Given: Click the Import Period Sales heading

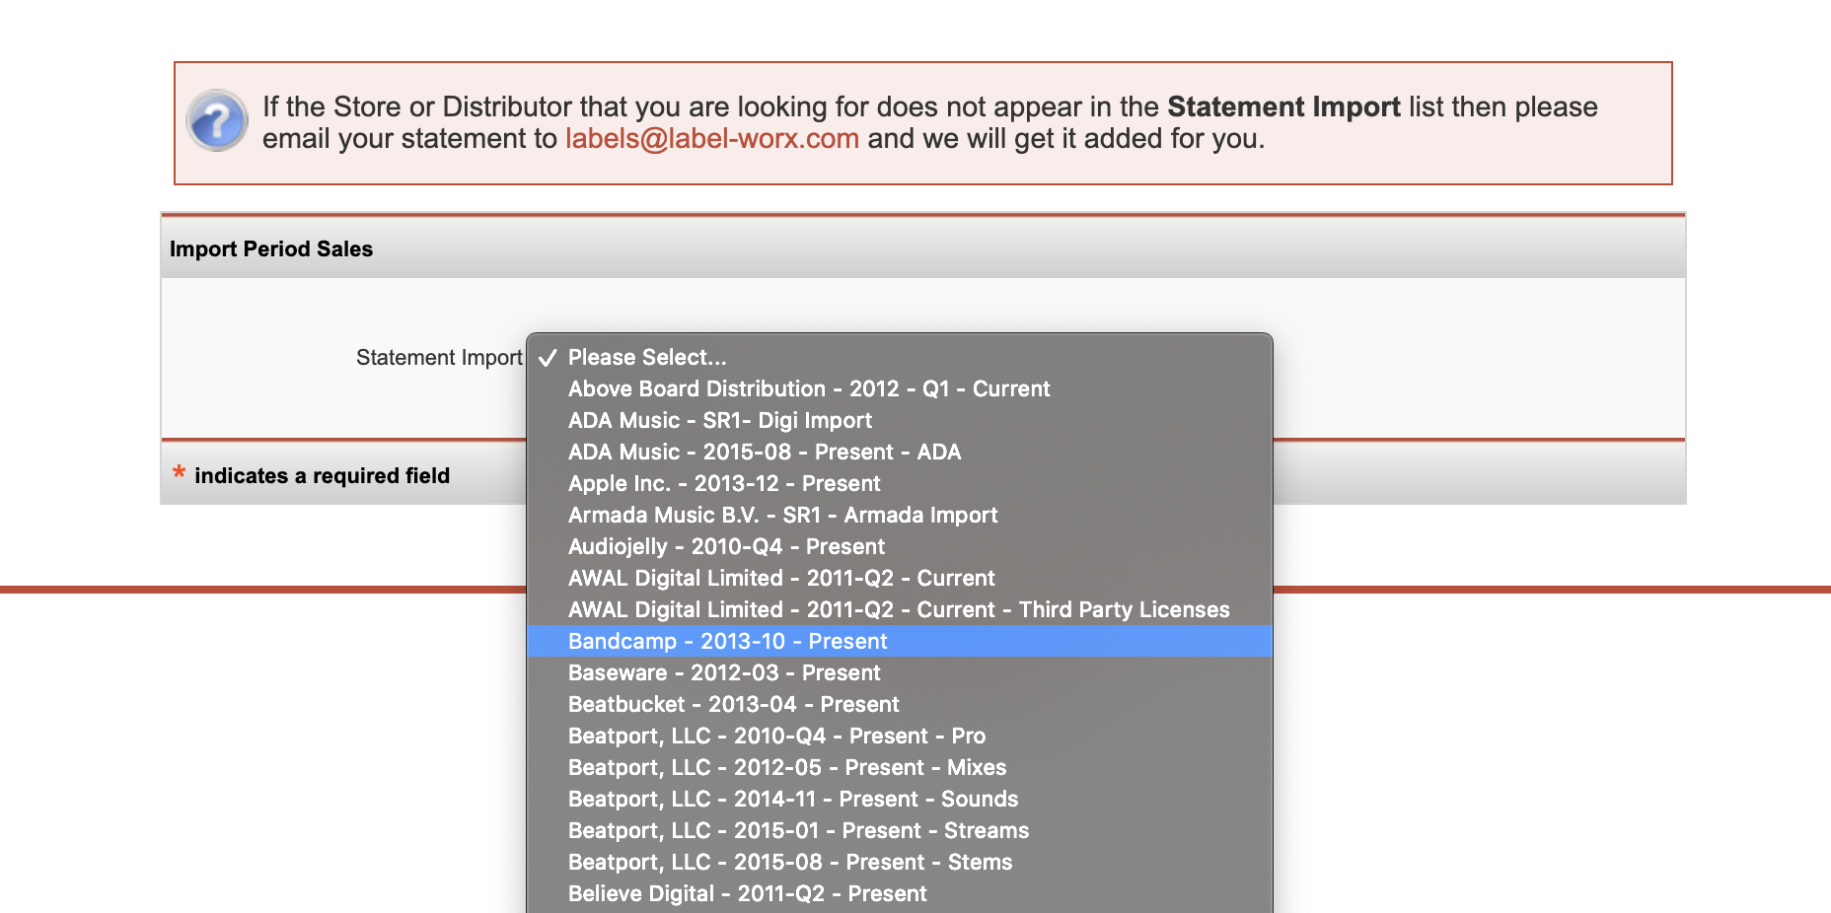Looking at the screenshot, I should pyautogui.click(x=271, y=249).
